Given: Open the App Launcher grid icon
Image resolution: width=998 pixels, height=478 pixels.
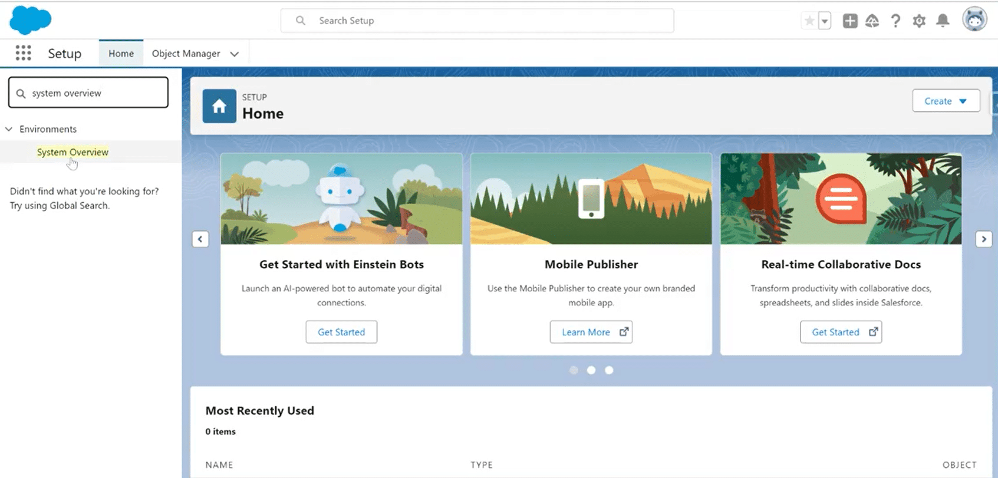Looking at the screenshot, I should (23, 53).
